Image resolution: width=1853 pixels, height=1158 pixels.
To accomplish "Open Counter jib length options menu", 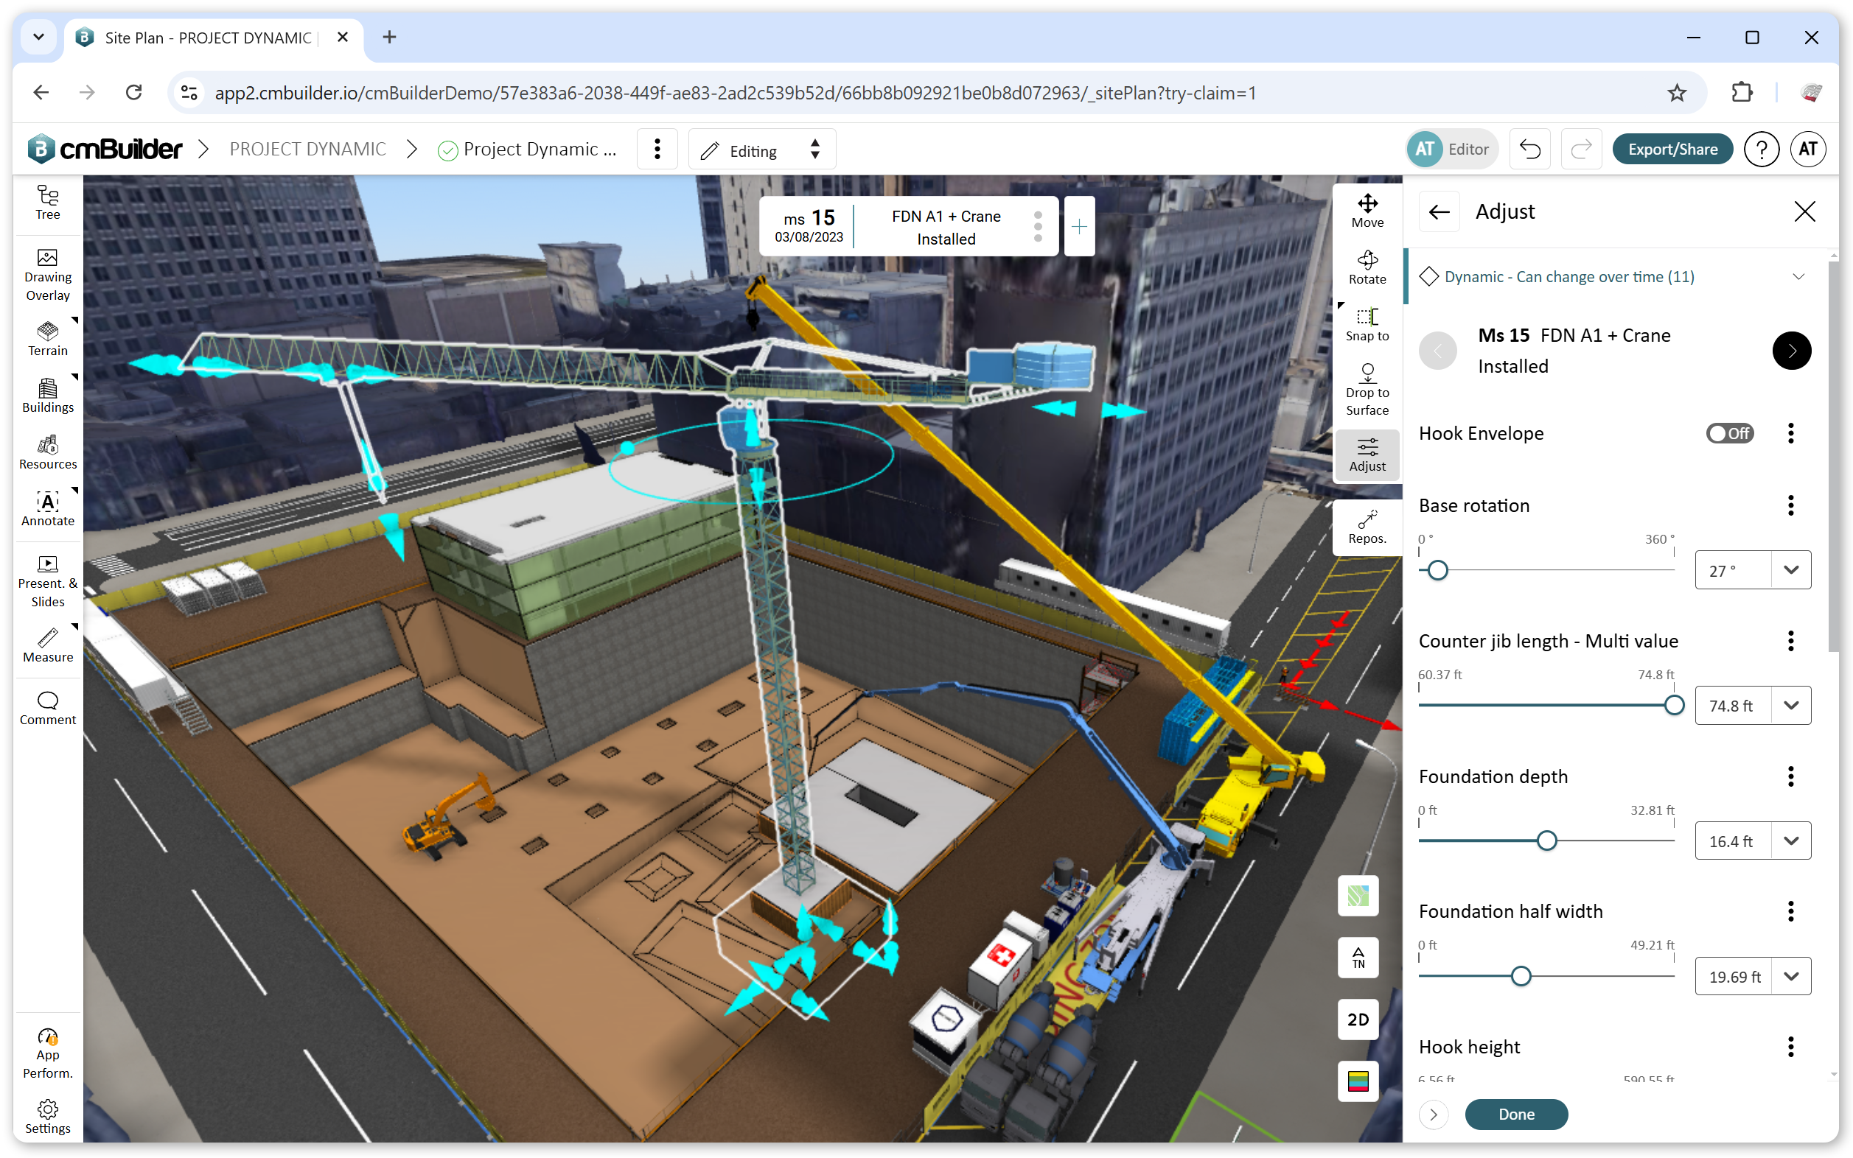I will click(x=1791, y=641).
